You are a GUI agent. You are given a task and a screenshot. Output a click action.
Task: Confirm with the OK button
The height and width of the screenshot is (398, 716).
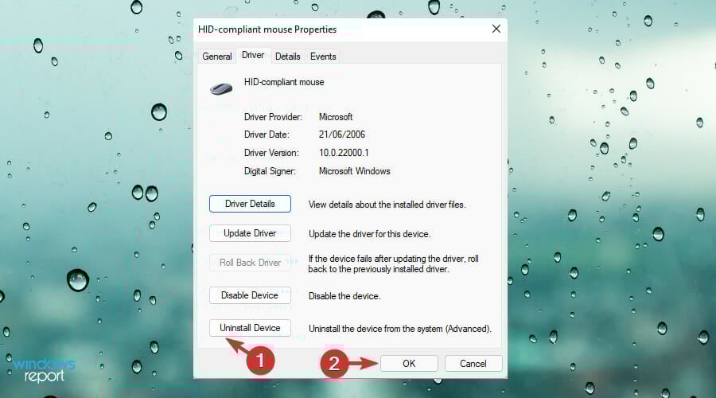[x=409, y=363]
